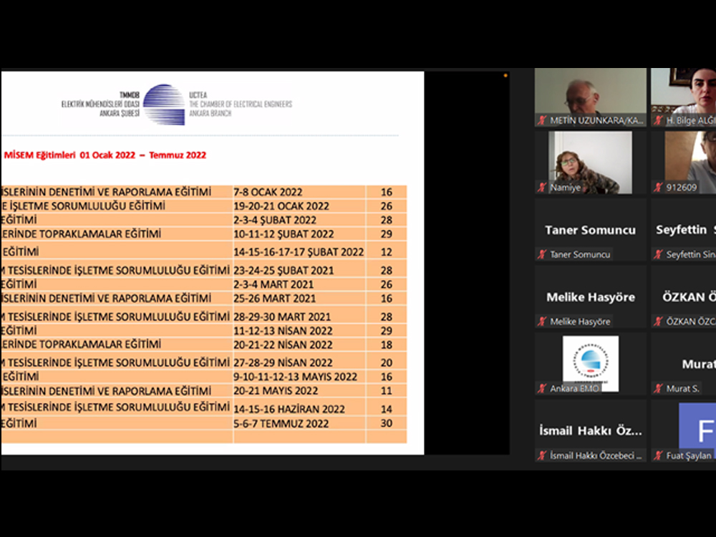Click muted mic icon on H. Bilge tile
The image size is (716, 537).
point(658,120)
